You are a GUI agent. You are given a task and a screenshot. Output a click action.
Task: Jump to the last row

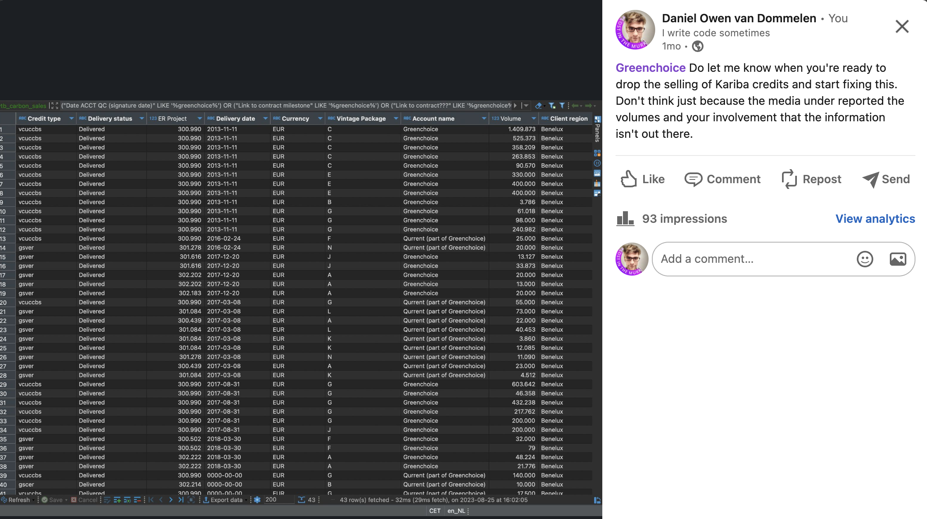tap(181, 500)
